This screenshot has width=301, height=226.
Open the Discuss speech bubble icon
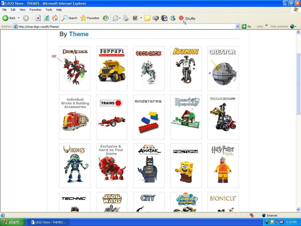pyautogui.click(x=156, y=18)
